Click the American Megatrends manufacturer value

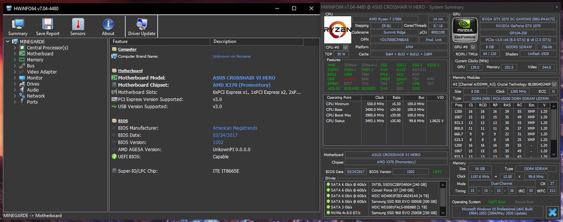click(235, 128)
